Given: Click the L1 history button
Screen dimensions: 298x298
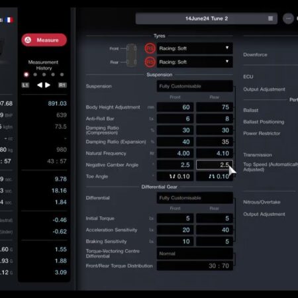Looking at the screenshot, I should [x=25, y=85].
